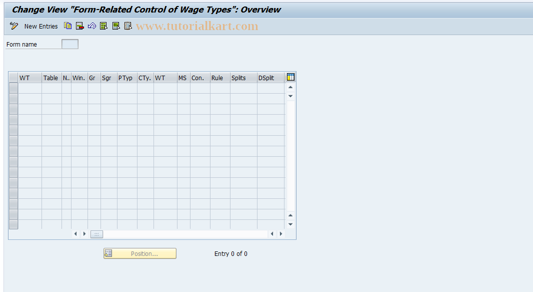
Task: Click the first WT column header
Action: tap(30, 78)
